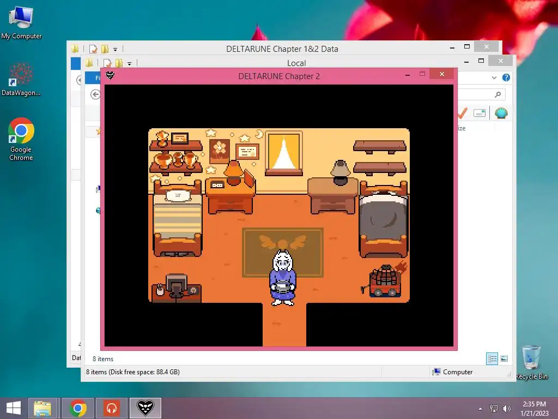The image size is (558, 419).
Task: Click the orange checkmark ribbon icon
Action: pyautogui.click(x=462, y=113)
